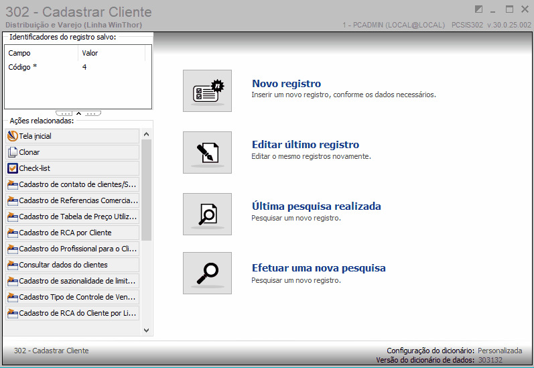Viewport: 534px width, 368px height.
Task: Open Cadastro de RCA por Cliente action
Action: [x=72, y=233]
